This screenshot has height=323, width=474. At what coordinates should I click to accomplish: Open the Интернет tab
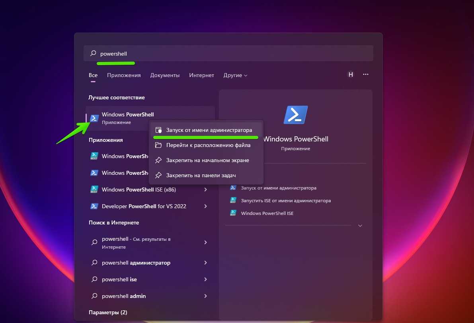(201, 75)
